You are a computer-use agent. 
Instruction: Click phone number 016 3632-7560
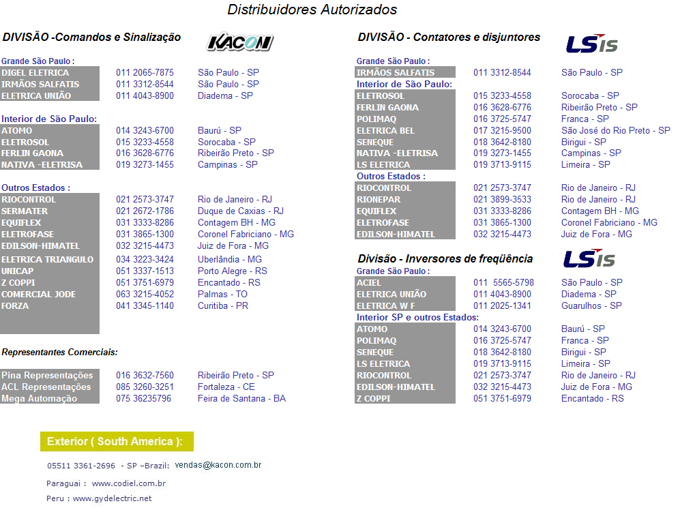coord(145,375)
